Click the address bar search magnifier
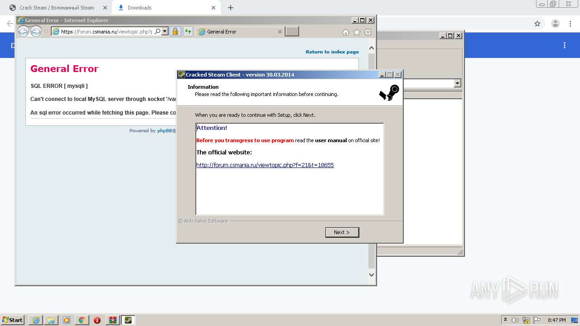 click(157, 32)
